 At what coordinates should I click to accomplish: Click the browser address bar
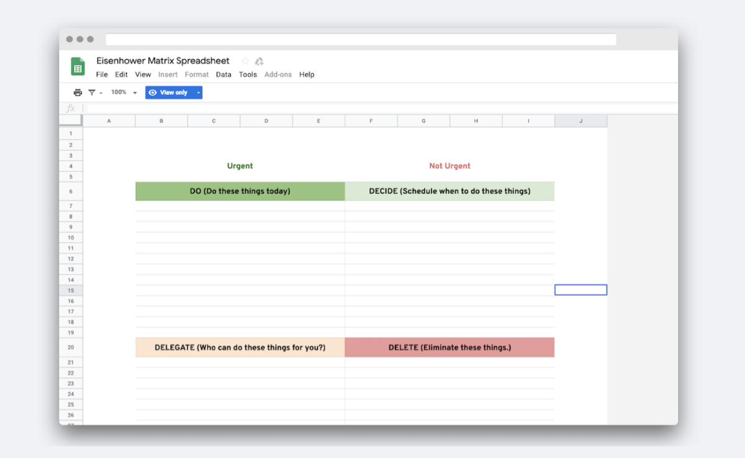pyautogui.click(x=361, y=40)
